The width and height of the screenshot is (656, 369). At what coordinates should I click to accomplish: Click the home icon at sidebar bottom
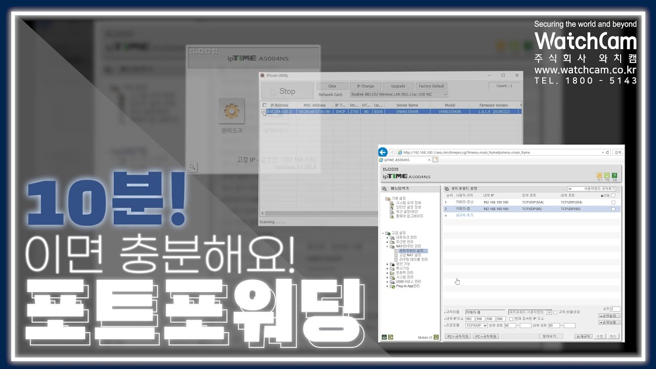click(384, 337)
